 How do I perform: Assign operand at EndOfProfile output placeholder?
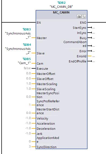click(x=93, y=62)
